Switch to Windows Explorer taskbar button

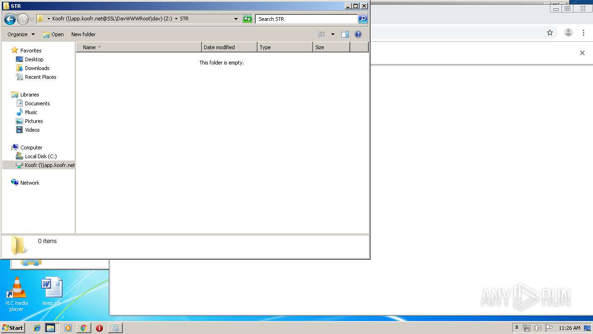pyautogui.click(x=50, y=328)
